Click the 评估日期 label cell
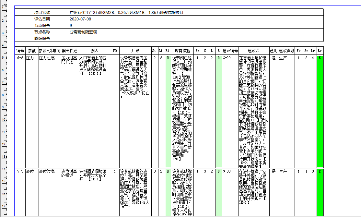This screenshot has width=361, height=217. [x=42, y=19]
